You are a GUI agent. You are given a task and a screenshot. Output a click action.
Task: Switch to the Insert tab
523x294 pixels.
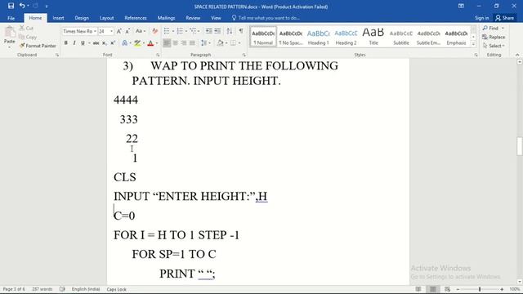[58, 18]
